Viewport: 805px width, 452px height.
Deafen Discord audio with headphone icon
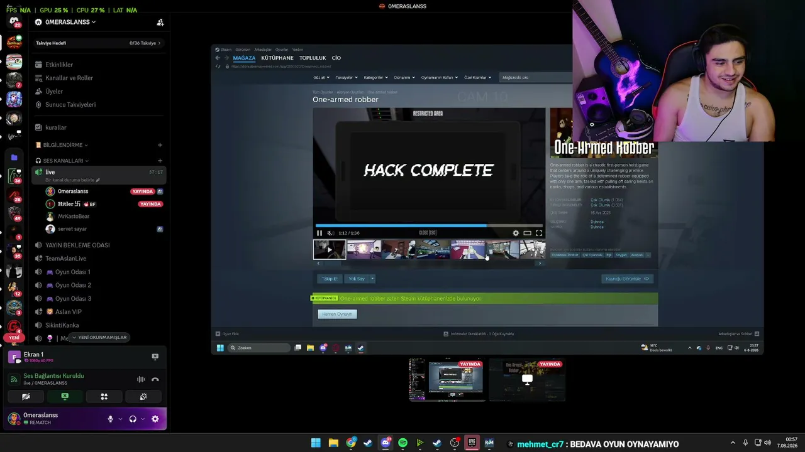click(x=133, y=419)
